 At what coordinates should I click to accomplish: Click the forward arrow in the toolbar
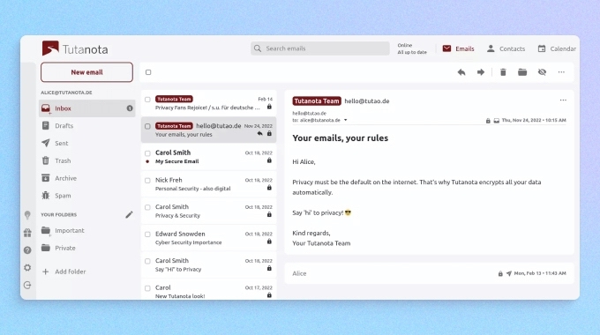(481, 72)
